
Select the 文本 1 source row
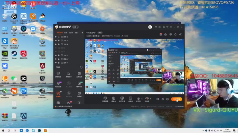69,55
